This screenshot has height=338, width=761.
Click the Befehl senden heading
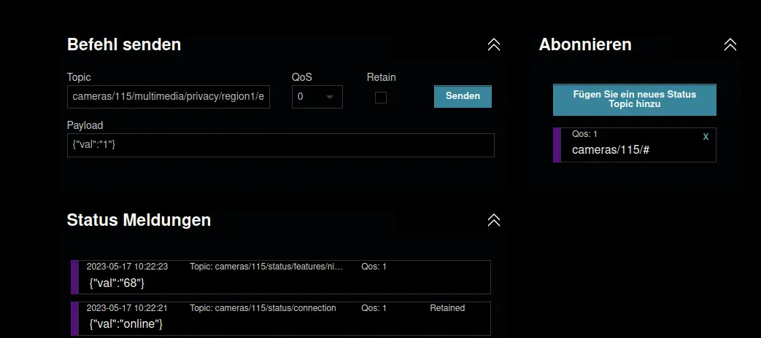coord(124,44)
